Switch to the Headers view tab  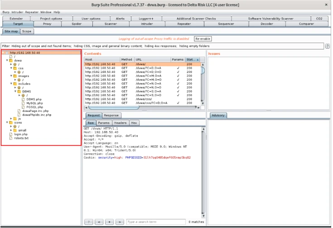tap(120, 123)
